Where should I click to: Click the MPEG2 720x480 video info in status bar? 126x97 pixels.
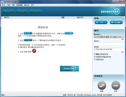pos(87,95)
